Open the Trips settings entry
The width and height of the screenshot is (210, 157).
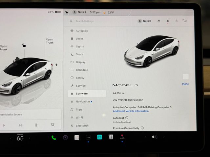pyautogui.click(x=76, y=110)
